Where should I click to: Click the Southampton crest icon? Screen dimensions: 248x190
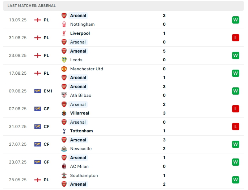click(64, 175)
